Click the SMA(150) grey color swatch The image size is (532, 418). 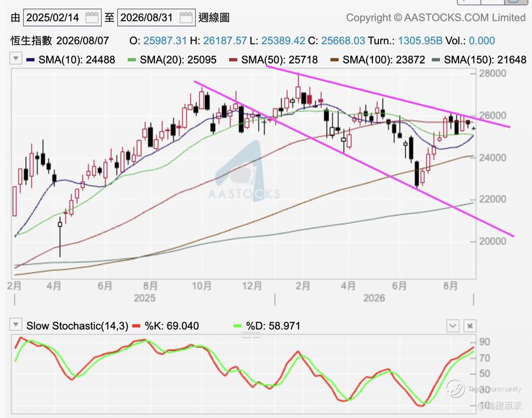[436, 60]
